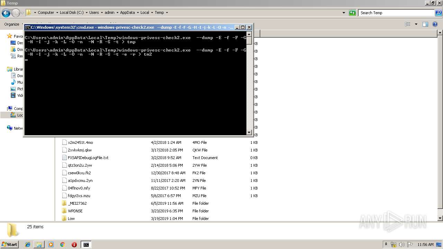Switch to the cmd.exe taskbar button
Screen dimensions: 443x249
[86, 245]
